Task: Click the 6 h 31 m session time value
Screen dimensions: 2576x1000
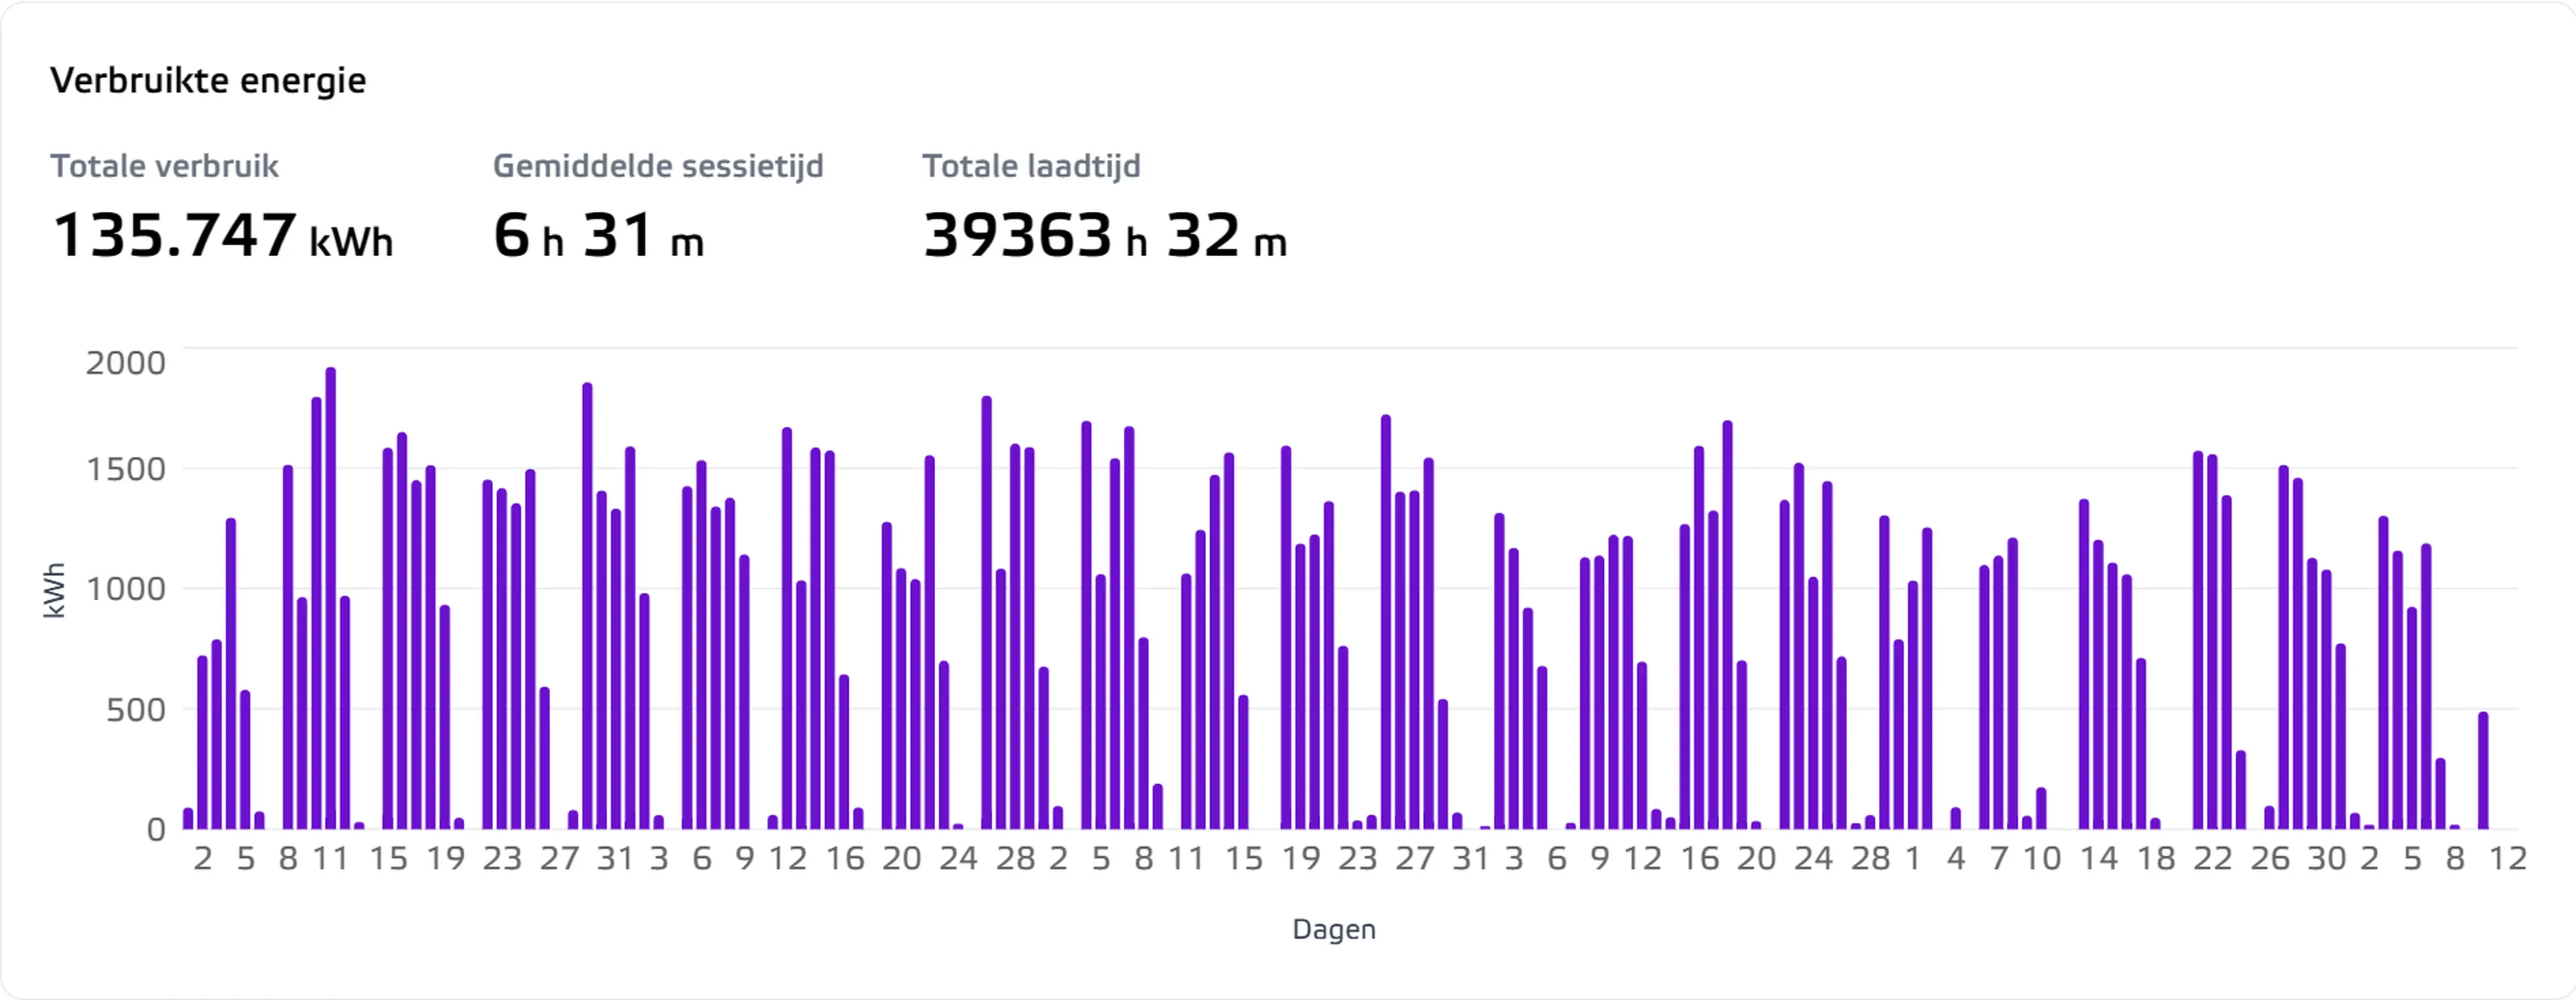Action: [x=598, y=236]
